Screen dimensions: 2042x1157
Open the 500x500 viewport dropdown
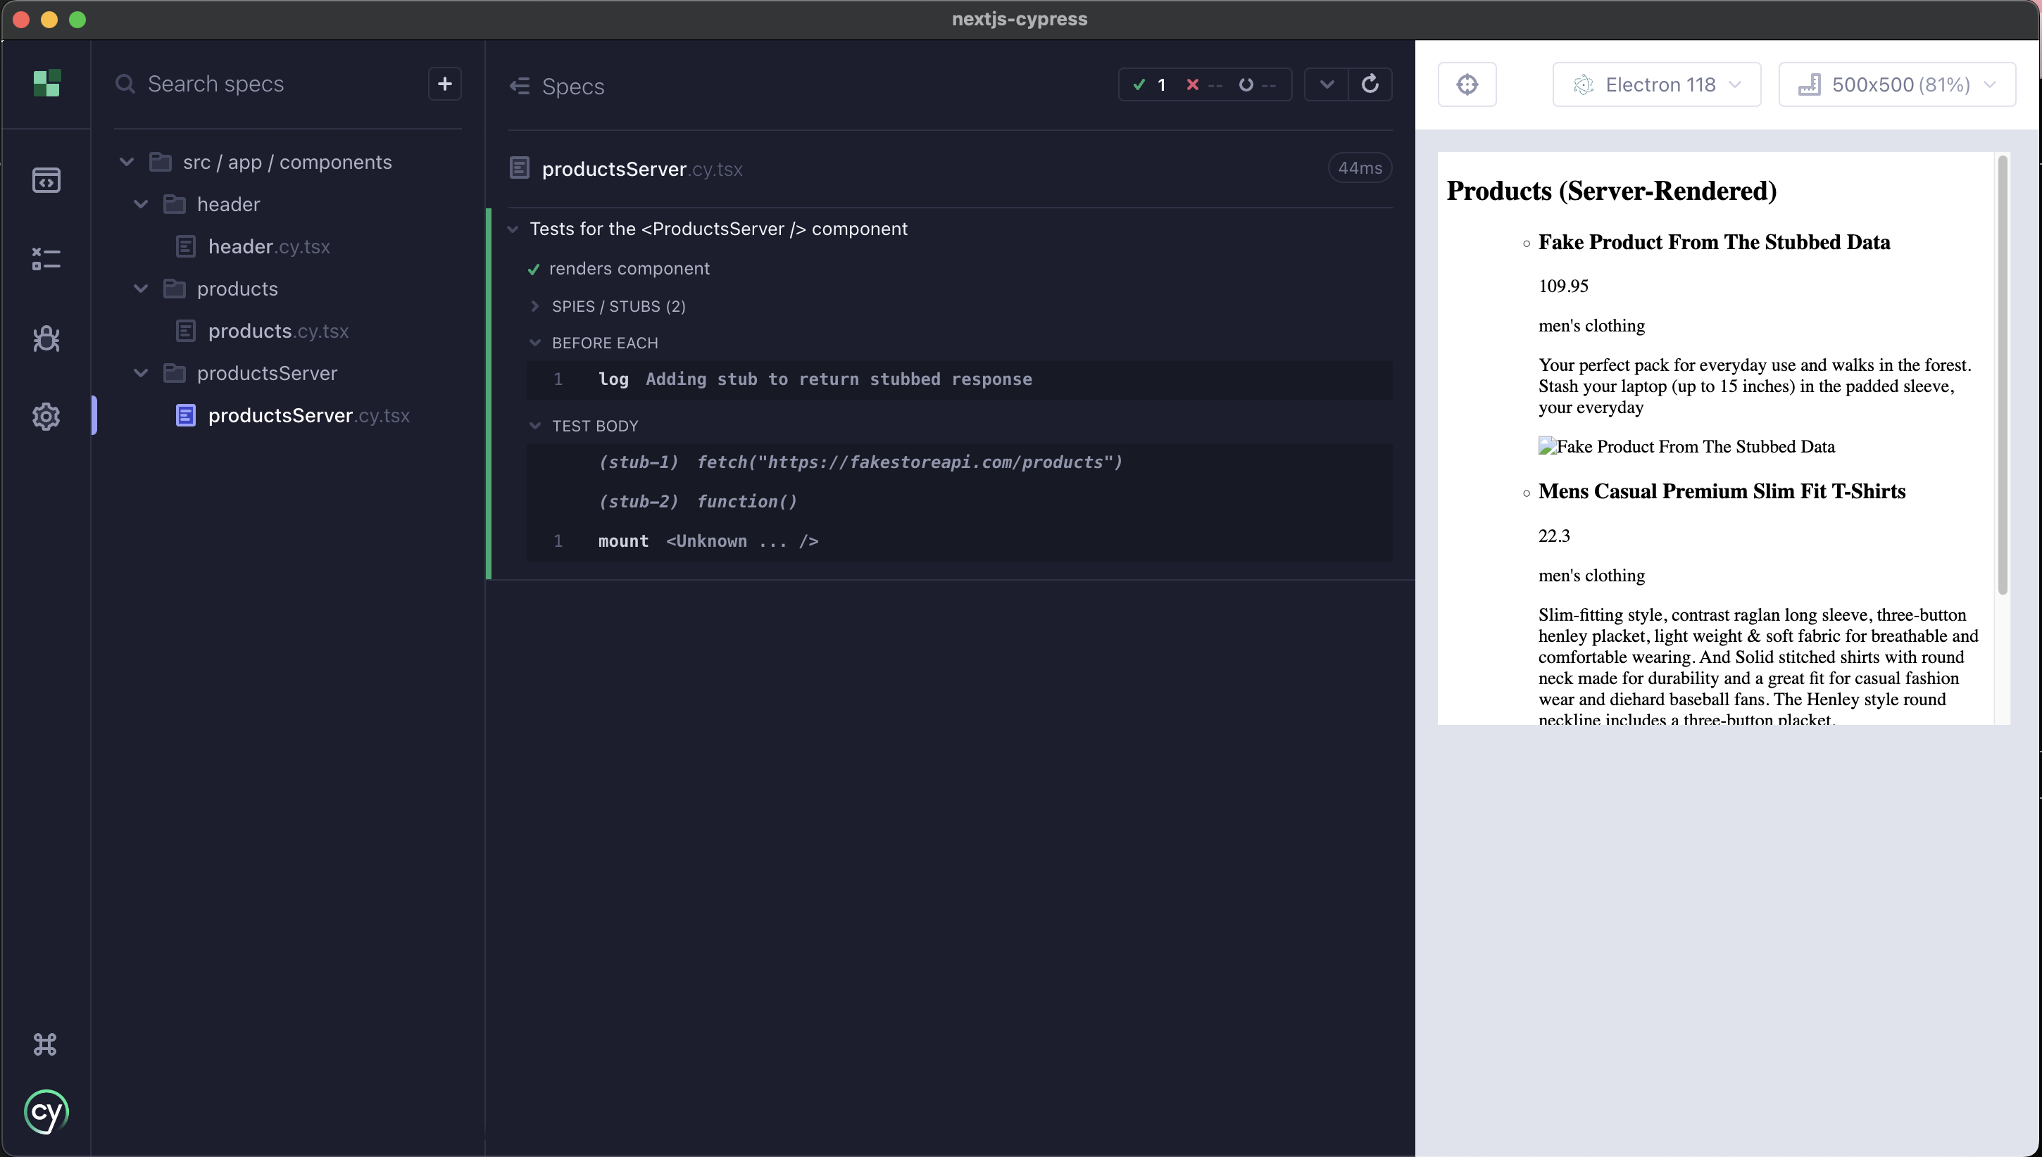1898,84
